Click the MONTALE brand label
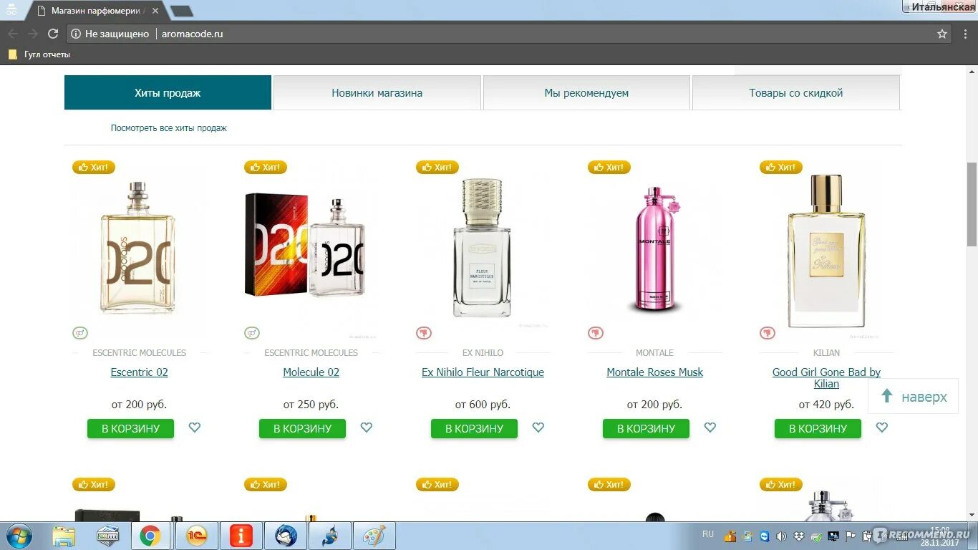Screen dimensions: 978x550 [x=654, y=353]
